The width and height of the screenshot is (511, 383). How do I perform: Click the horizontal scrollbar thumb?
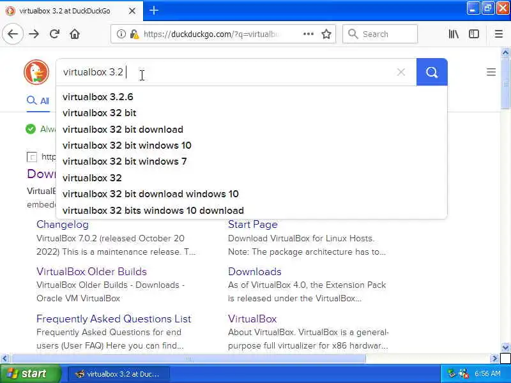point(188,359)
